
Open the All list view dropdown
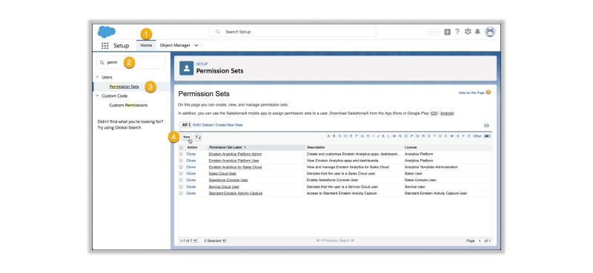coord(186,124)
